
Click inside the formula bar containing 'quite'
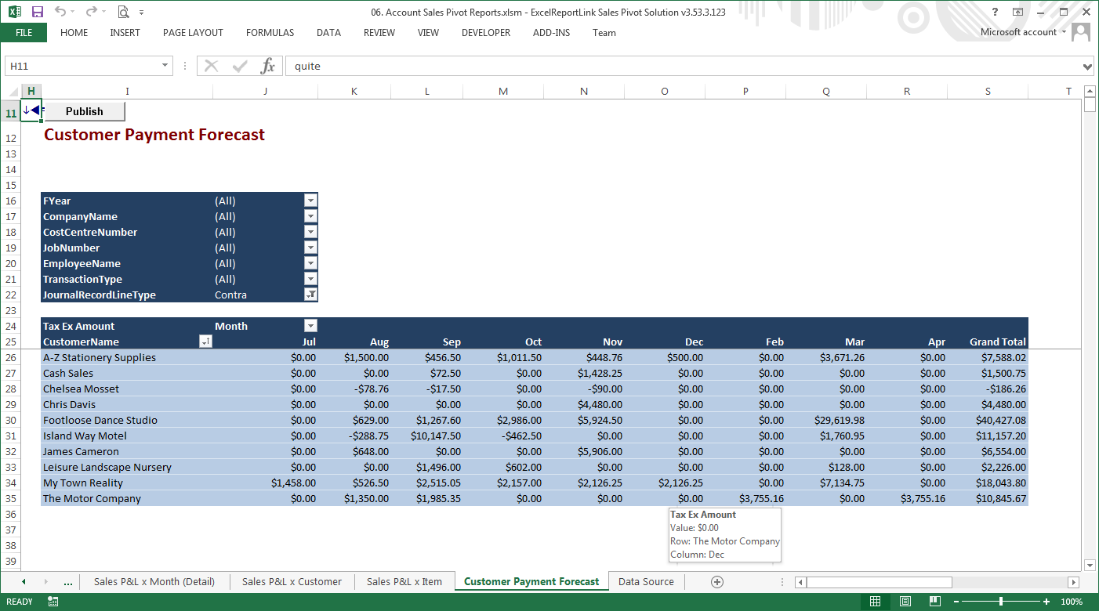pos(682,66)
